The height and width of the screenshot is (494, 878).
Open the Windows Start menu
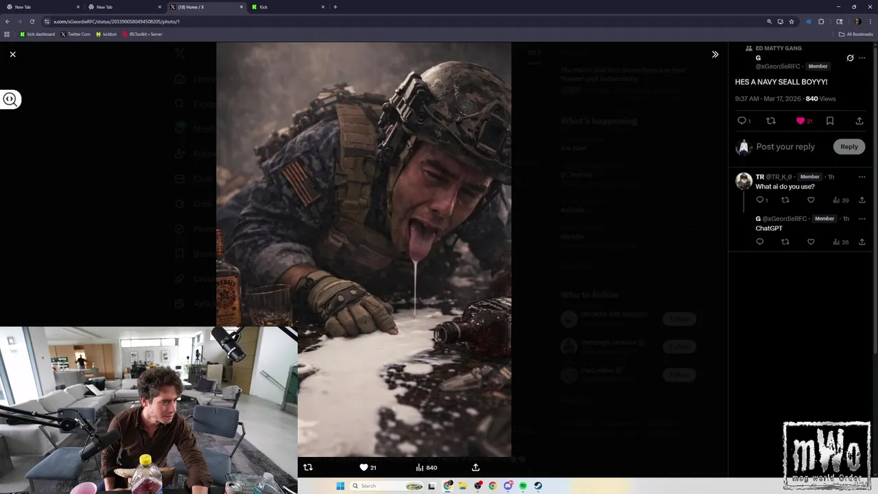tap(340, 486)
